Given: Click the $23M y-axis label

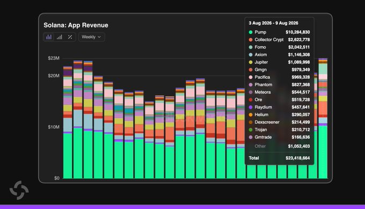Looking at the screenshot, I should 54,58.
